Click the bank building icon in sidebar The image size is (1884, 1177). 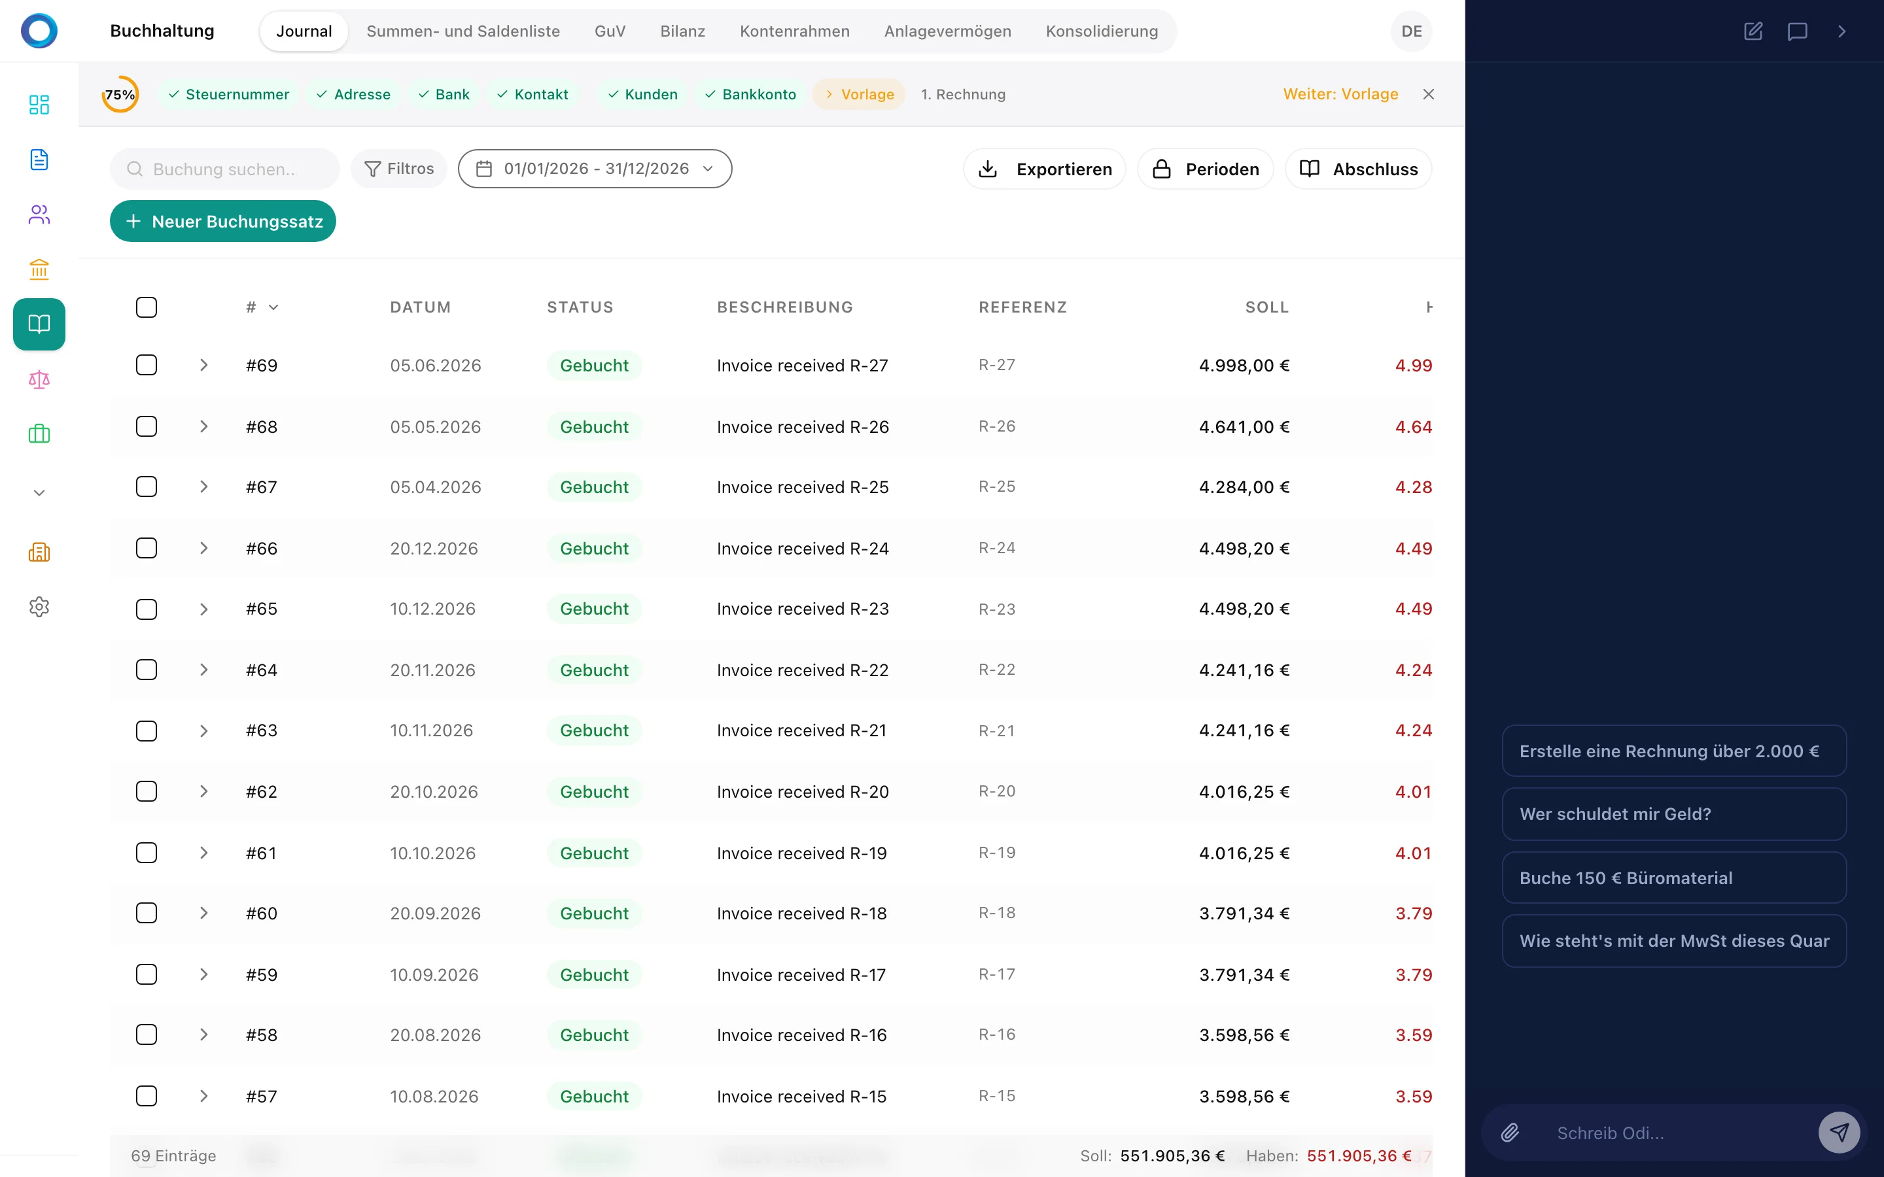tap(39, 269)
